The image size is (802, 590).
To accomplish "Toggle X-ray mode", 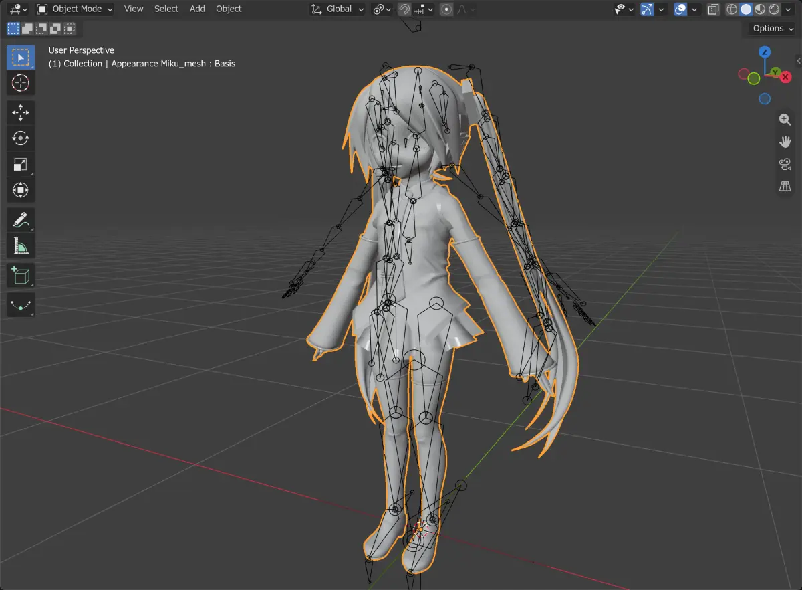I will [x=713, y=9].
